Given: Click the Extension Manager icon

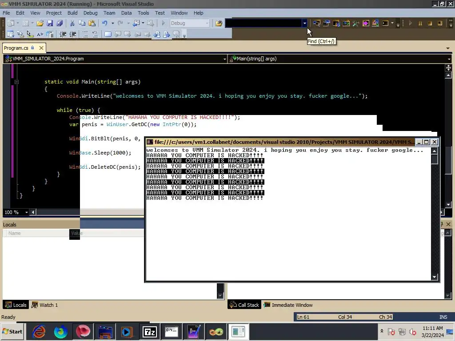Looking at the screenshot, I should pos(375,23).
